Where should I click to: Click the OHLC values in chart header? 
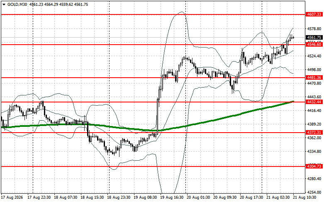point(58,4)
